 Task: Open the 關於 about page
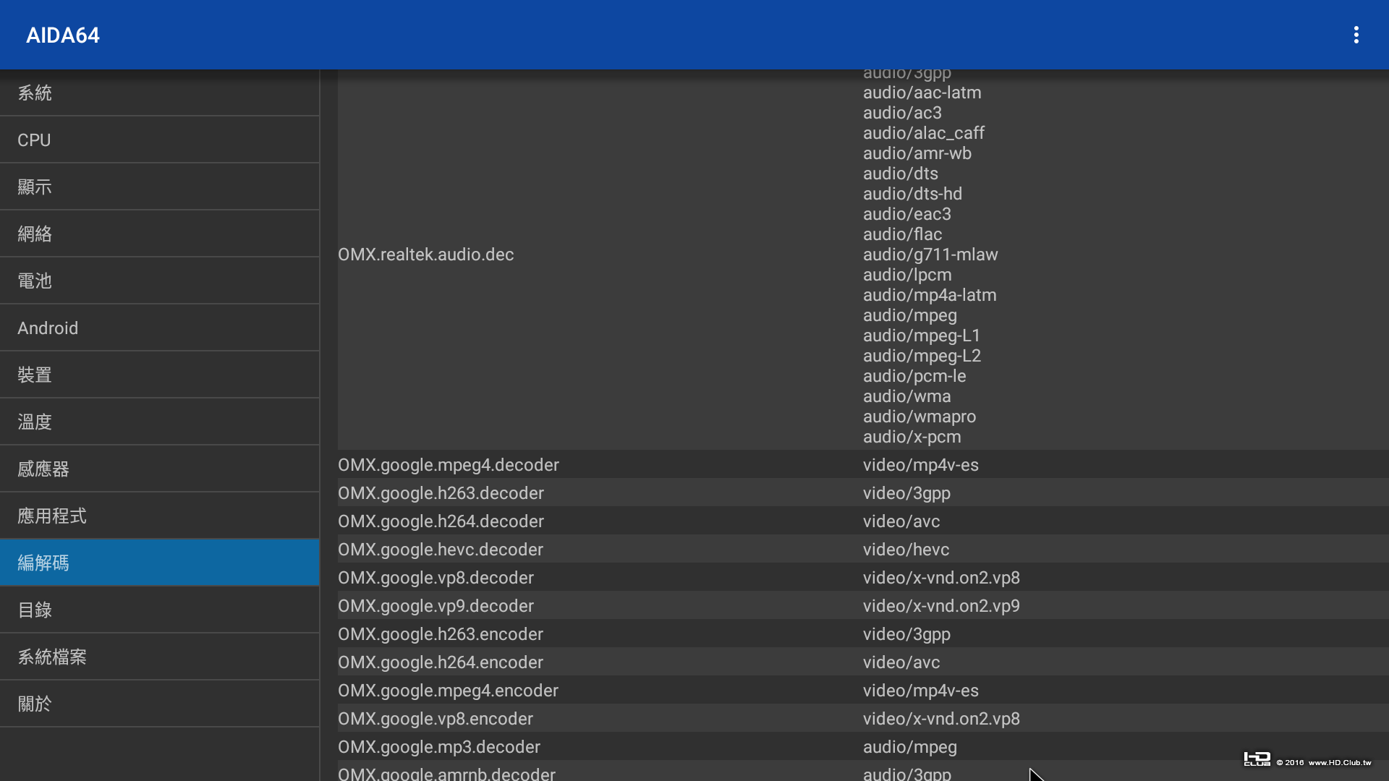tap(159, 704)
